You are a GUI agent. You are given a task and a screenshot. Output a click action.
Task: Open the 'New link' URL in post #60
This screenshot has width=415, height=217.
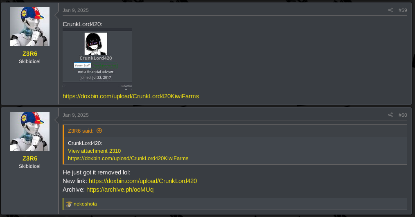coord(143,181)
